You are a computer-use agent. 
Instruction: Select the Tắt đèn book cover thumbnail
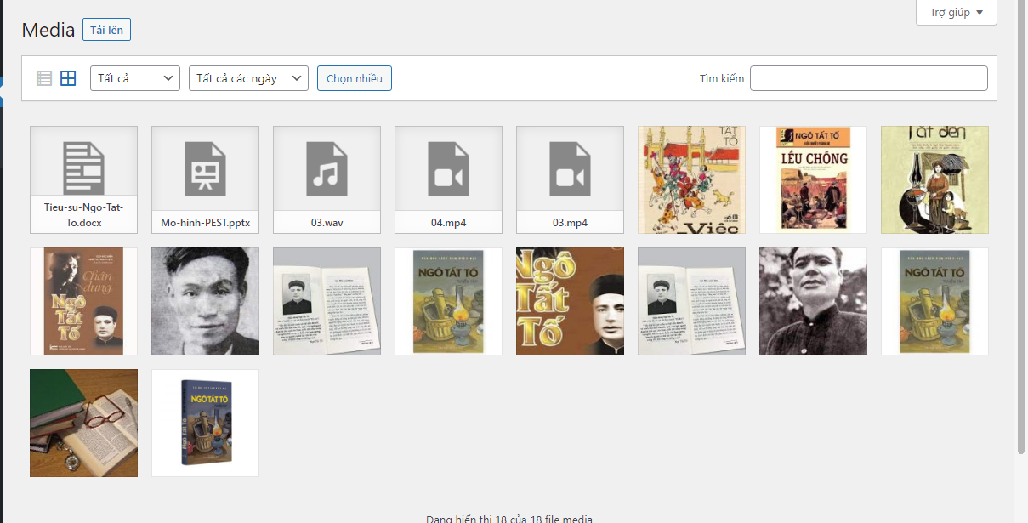click(934, 179)
